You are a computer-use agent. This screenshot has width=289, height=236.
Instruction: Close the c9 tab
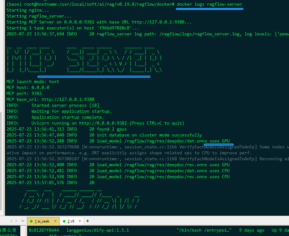click(x=80, y=221)
